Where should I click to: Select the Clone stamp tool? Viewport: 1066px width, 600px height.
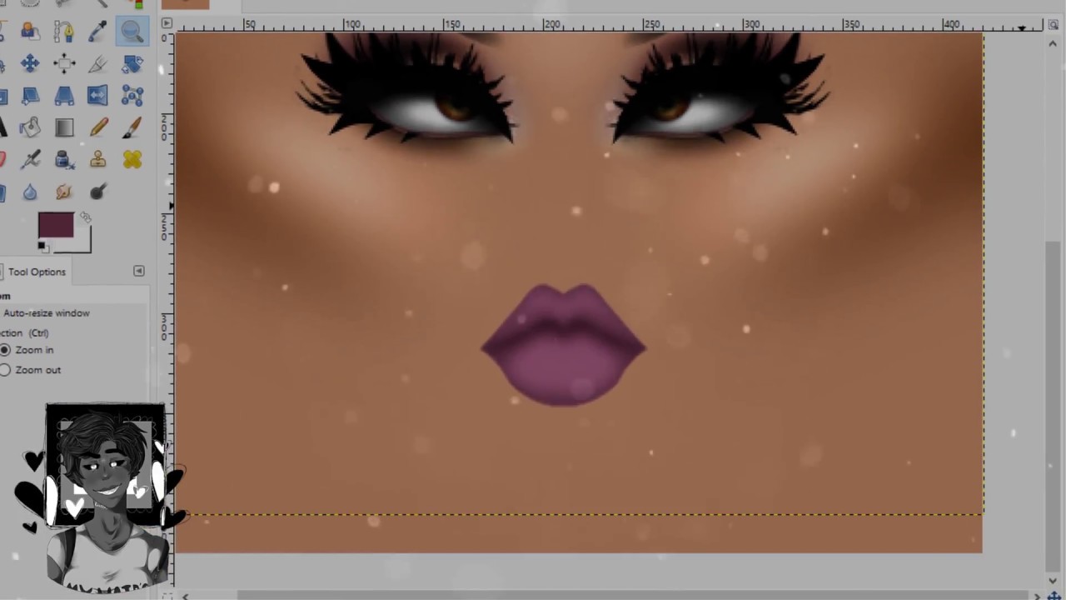pyautogui.click(x=98, y=159)
